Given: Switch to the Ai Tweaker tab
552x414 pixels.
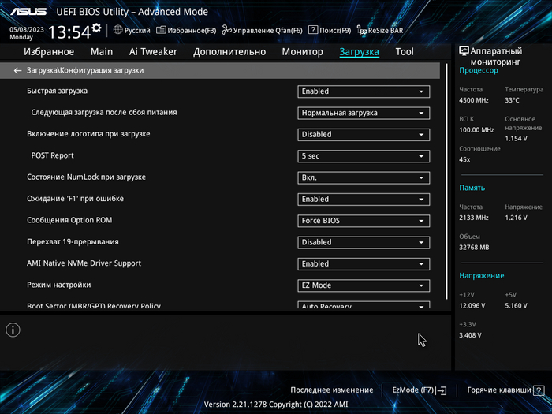Looking at the screenshot, I should tap(153, 52).
